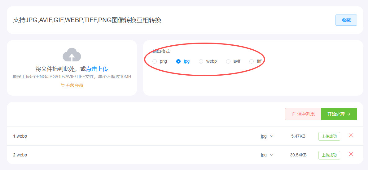The width and height of the screenshot is (368, 170).
Task: Start processing with 开始处理 button
Action: pos(339,114)
